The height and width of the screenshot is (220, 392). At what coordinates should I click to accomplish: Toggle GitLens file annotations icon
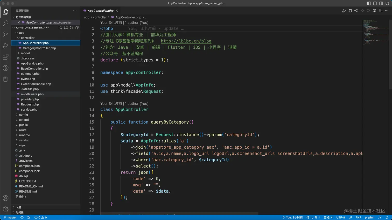pyautogui.click(x=374, y=11)
